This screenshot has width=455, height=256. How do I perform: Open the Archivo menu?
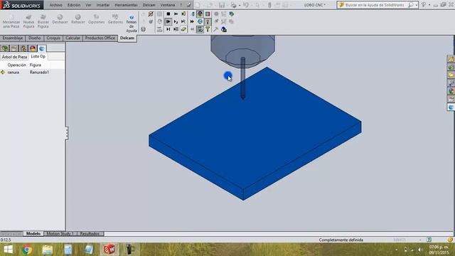tap(55, 5)
